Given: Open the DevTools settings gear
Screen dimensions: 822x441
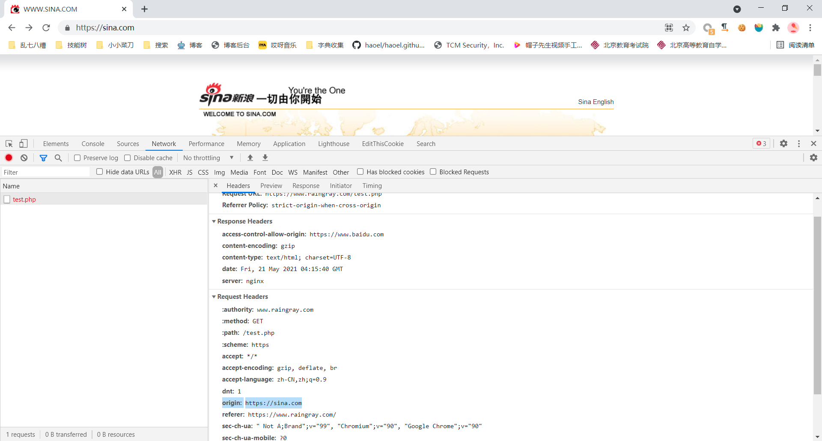Looking at the screenshot, I should [783, 144].
